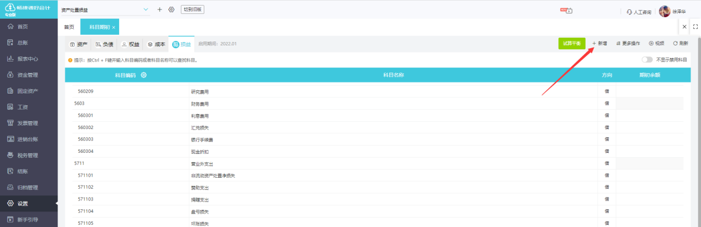
Task: Click the fullscreen expand icon
Action: point(695,27)
